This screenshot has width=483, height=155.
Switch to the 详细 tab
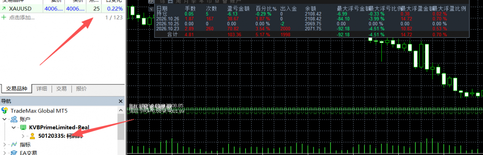click(42, 89)
